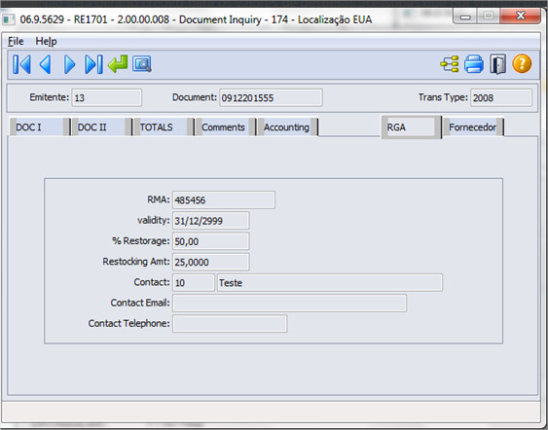
Task: Jump to last record arrow
Action: pos(93,64)
